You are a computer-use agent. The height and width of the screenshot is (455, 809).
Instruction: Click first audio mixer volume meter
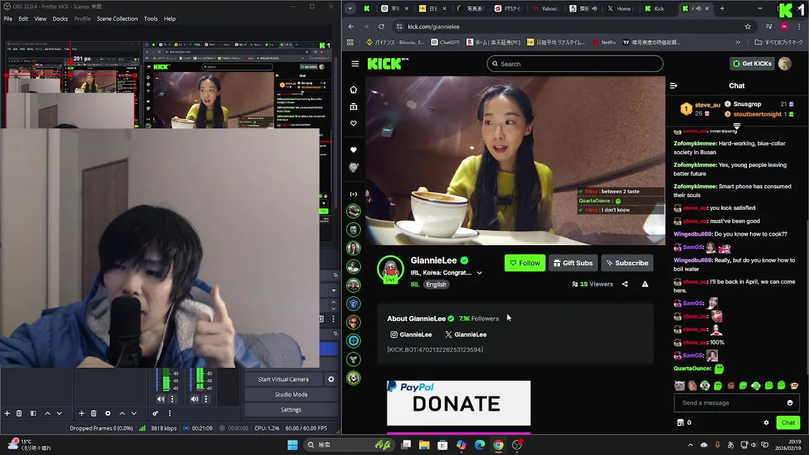pos(166,380)
